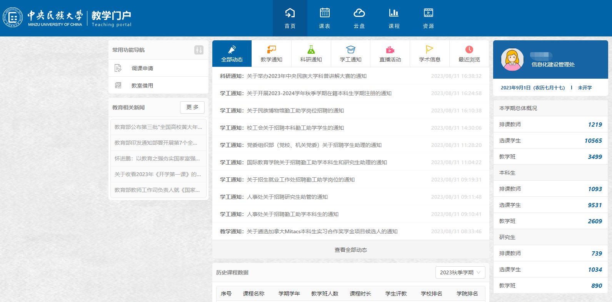Open notice 人事处关于招聘勤工助学本科生
This screenshot has height=302, width=612.
(x=293, y=214)
